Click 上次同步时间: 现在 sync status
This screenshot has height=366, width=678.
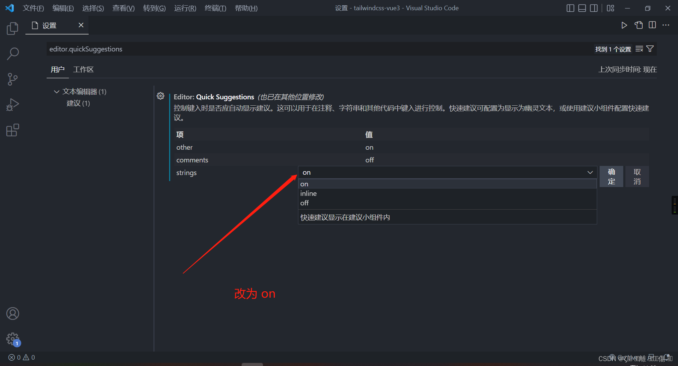628,69
